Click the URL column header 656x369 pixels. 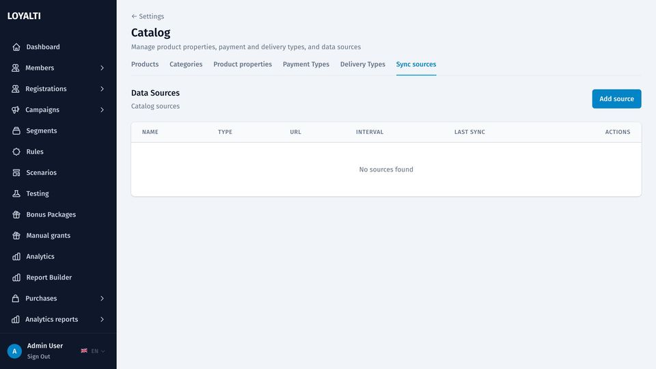295,132
